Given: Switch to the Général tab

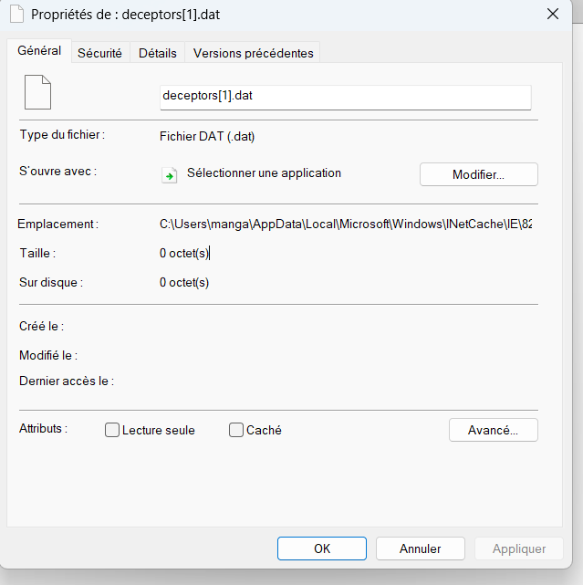Looking at the screenshot, I should click(39, 51).
